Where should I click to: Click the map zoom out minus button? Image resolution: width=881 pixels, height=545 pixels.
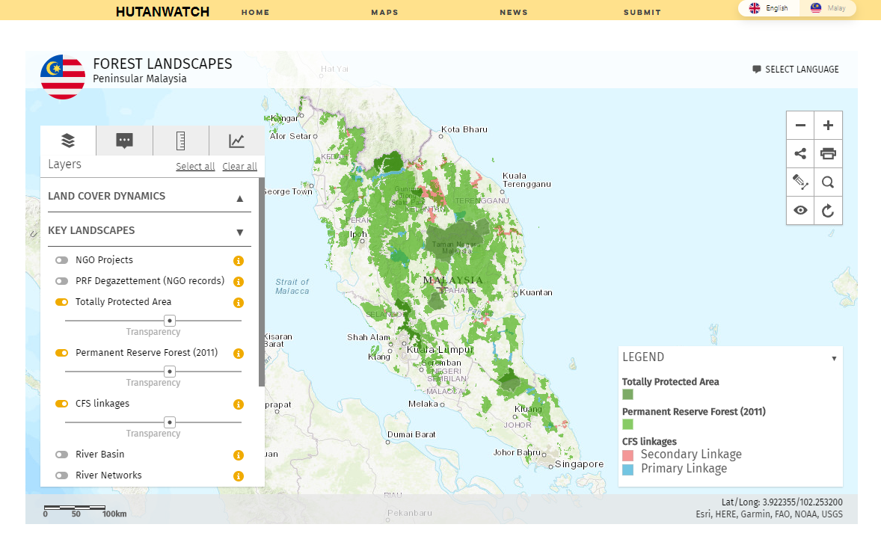[x=801, y=126]
